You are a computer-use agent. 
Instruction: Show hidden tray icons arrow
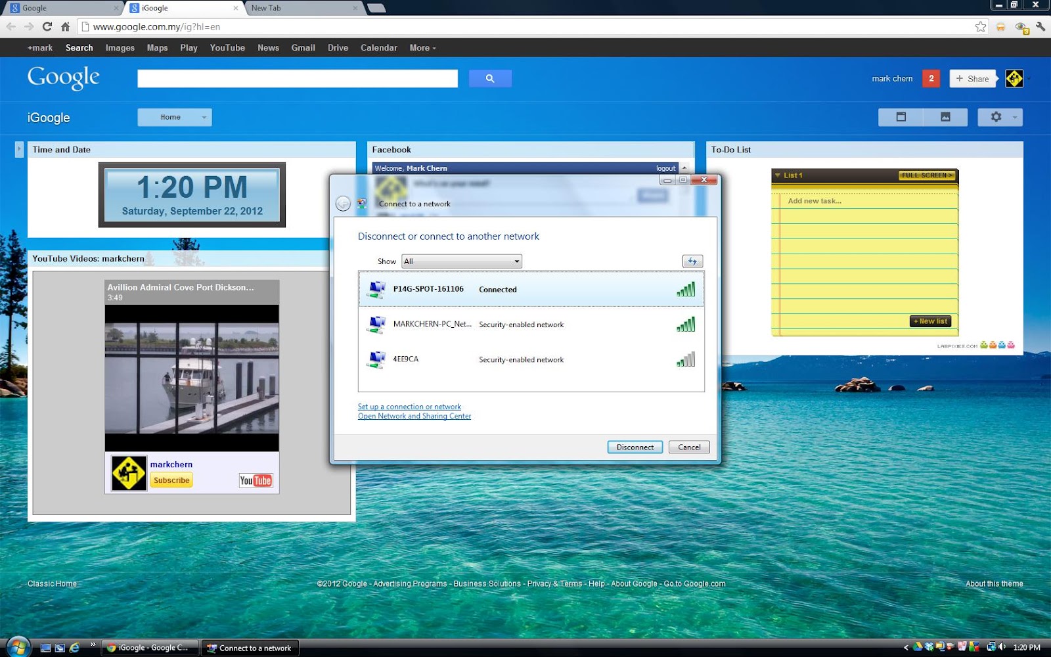[906, 648]
